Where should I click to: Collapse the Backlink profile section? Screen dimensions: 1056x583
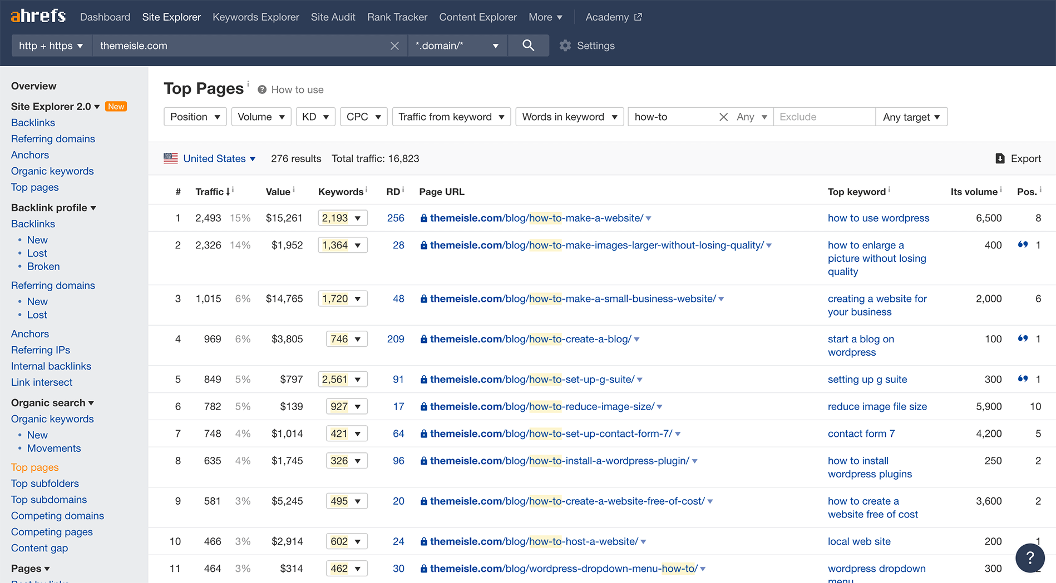click(53, 208)
